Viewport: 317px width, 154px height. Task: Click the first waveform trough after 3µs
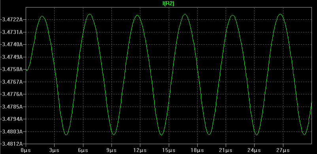[x=66, y=135]
